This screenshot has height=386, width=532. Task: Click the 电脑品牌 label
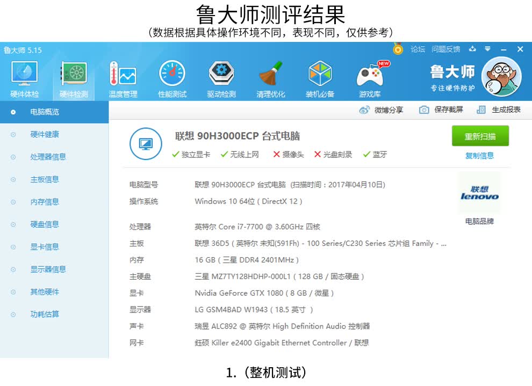(x=479, y=221)
